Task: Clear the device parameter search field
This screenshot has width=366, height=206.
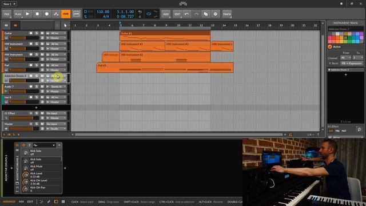Action: (x=54, y=145)
